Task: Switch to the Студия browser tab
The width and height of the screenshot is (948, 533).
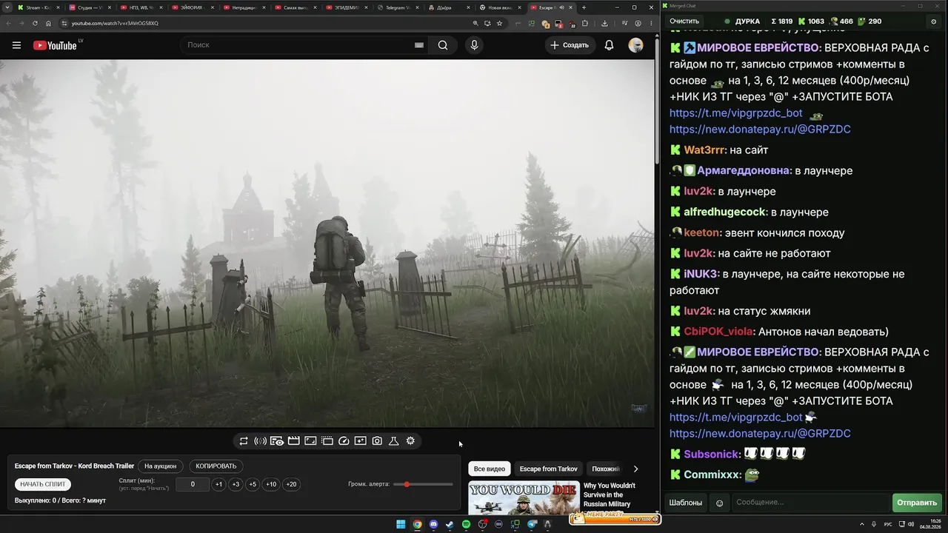Action: 90,7
